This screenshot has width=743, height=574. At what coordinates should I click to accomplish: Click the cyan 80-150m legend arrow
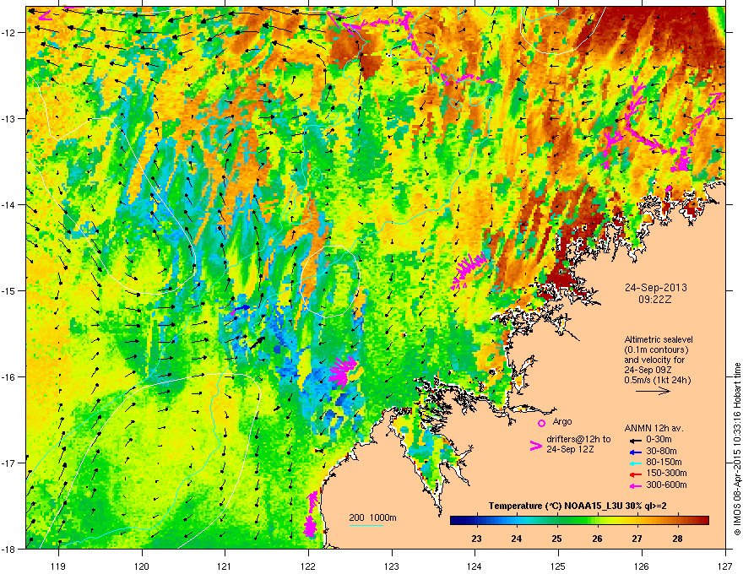[634, 463]
